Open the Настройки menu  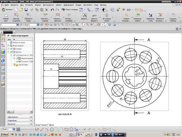88,5
